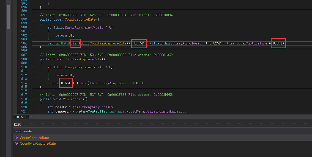The height and width of the screenshot is (157, 312).
Task: Click the 0.55f constant on line 914
Action: [66, 83]
